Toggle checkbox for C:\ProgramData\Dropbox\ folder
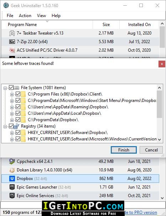This screenshot has width=166, height=216. 18,119
